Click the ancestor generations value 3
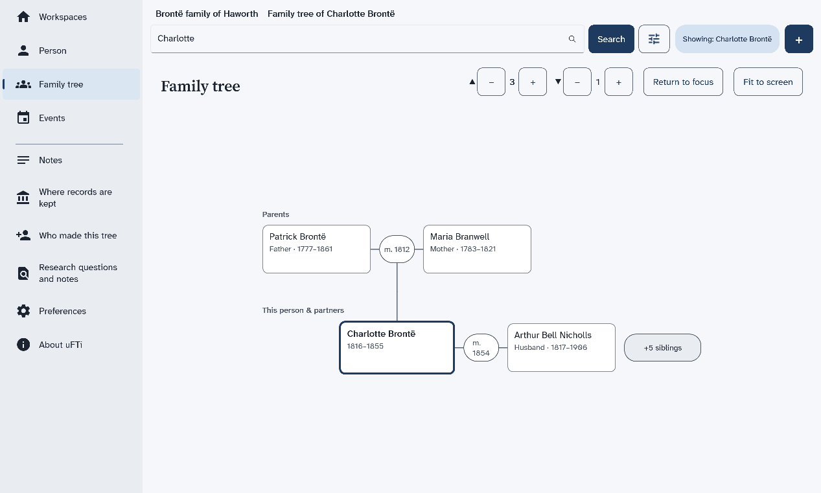The height and width of the screenshot is (493, 821). tap(512, 82)
